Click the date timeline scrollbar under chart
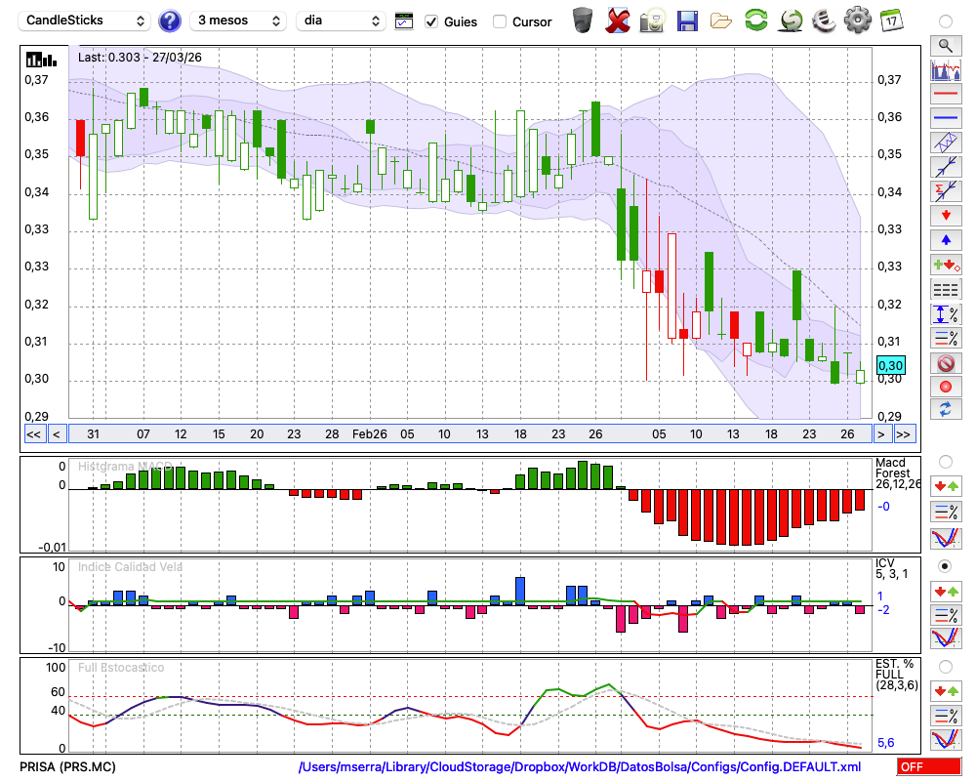 (x=468, y=434)
